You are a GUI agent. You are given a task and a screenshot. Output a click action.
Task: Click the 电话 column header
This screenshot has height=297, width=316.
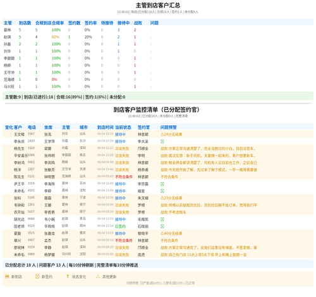32,127
